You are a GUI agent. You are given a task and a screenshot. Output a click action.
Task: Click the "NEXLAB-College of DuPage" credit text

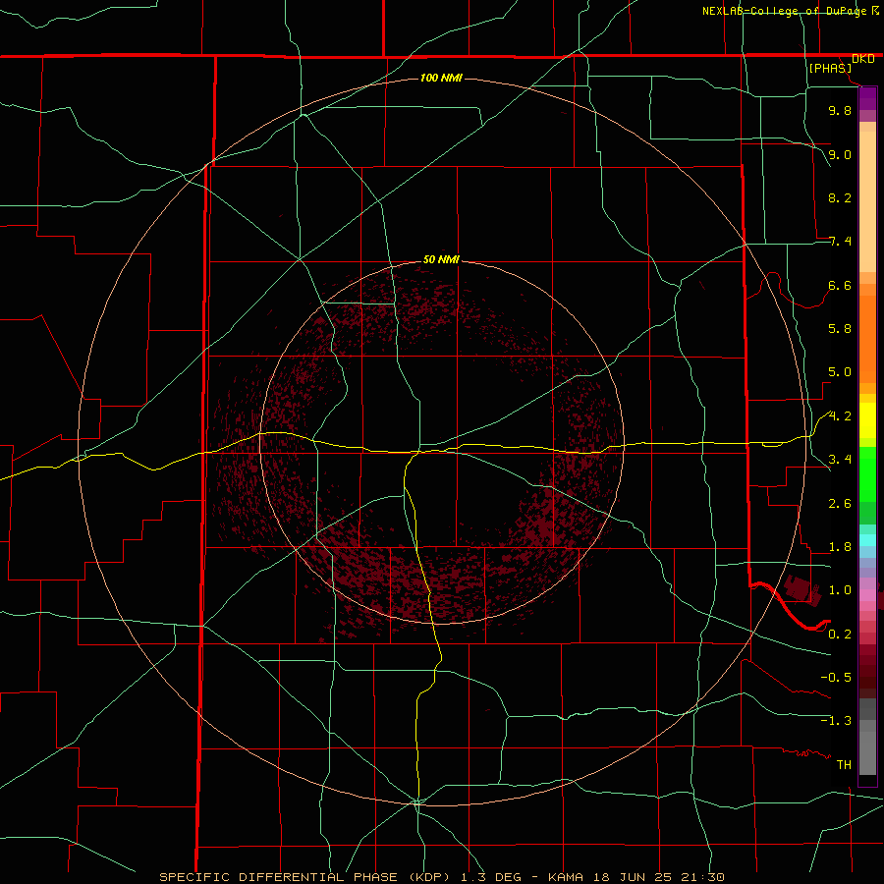784,11
